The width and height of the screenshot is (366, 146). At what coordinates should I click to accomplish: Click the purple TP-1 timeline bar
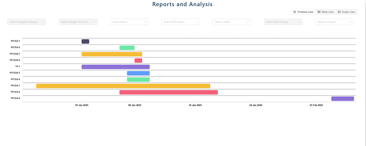(x=116, y=67)
